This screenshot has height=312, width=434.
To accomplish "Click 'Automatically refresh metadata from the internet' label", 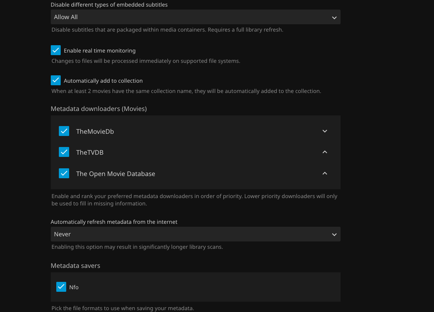I will click(114, 222).
